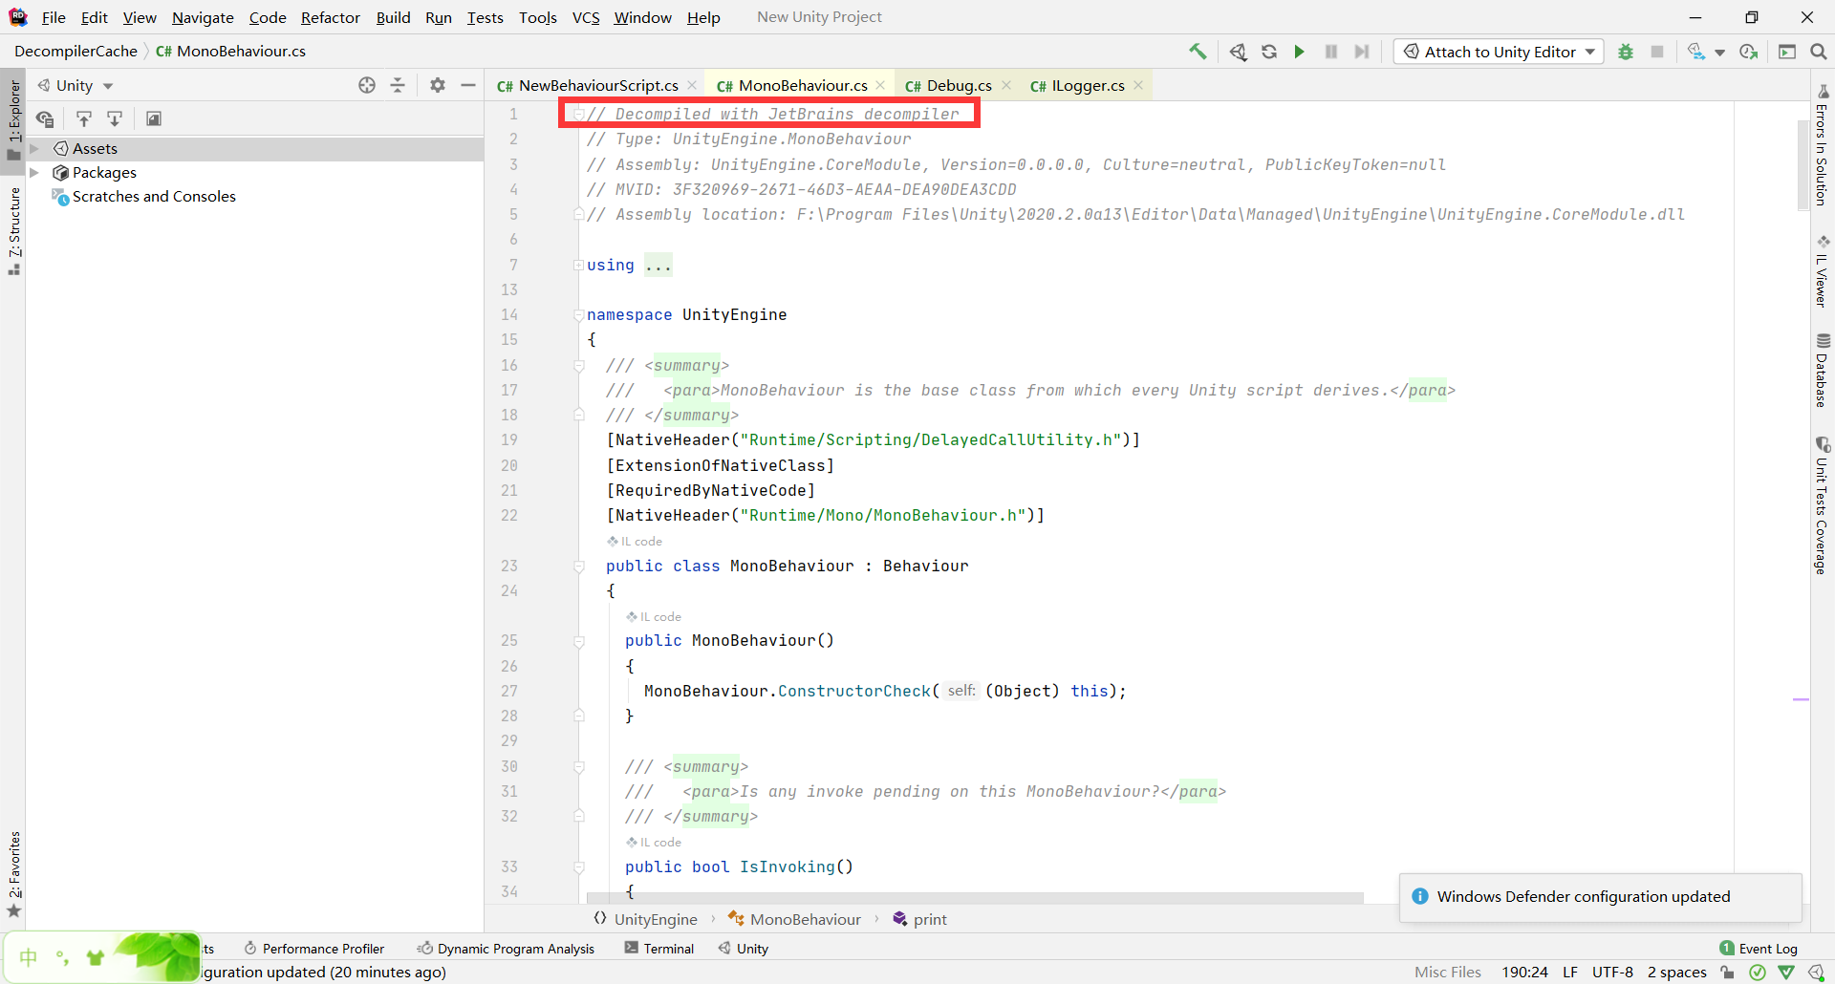Open the File menu
This screenshot has width=1835, height=984.
(54, 17)
